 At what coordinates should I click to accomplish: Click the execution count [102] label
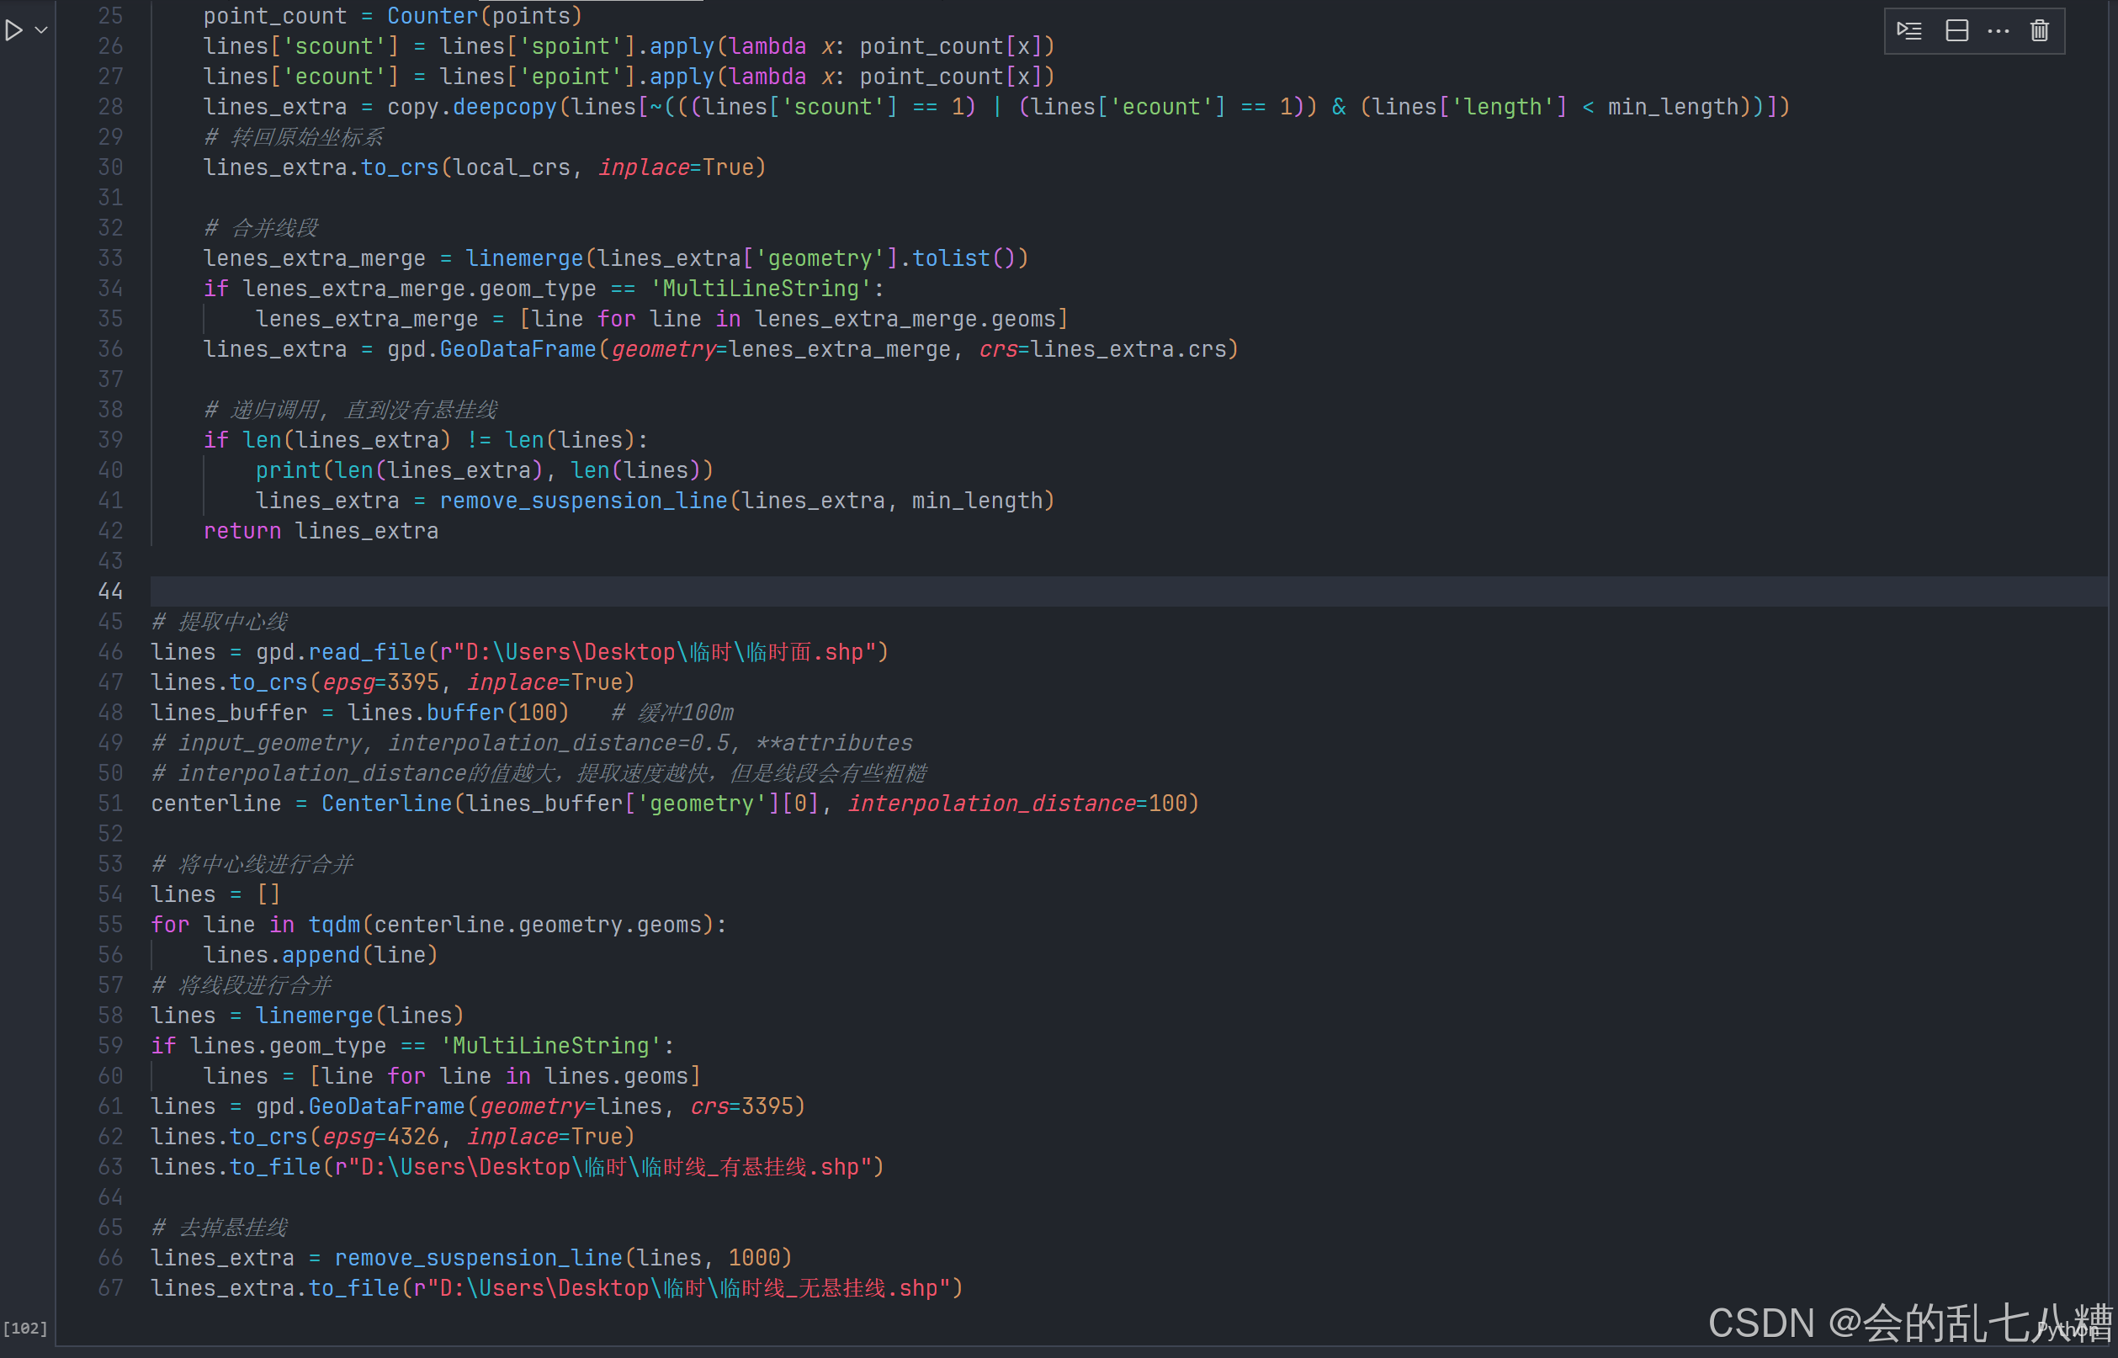pos(25,1328)
